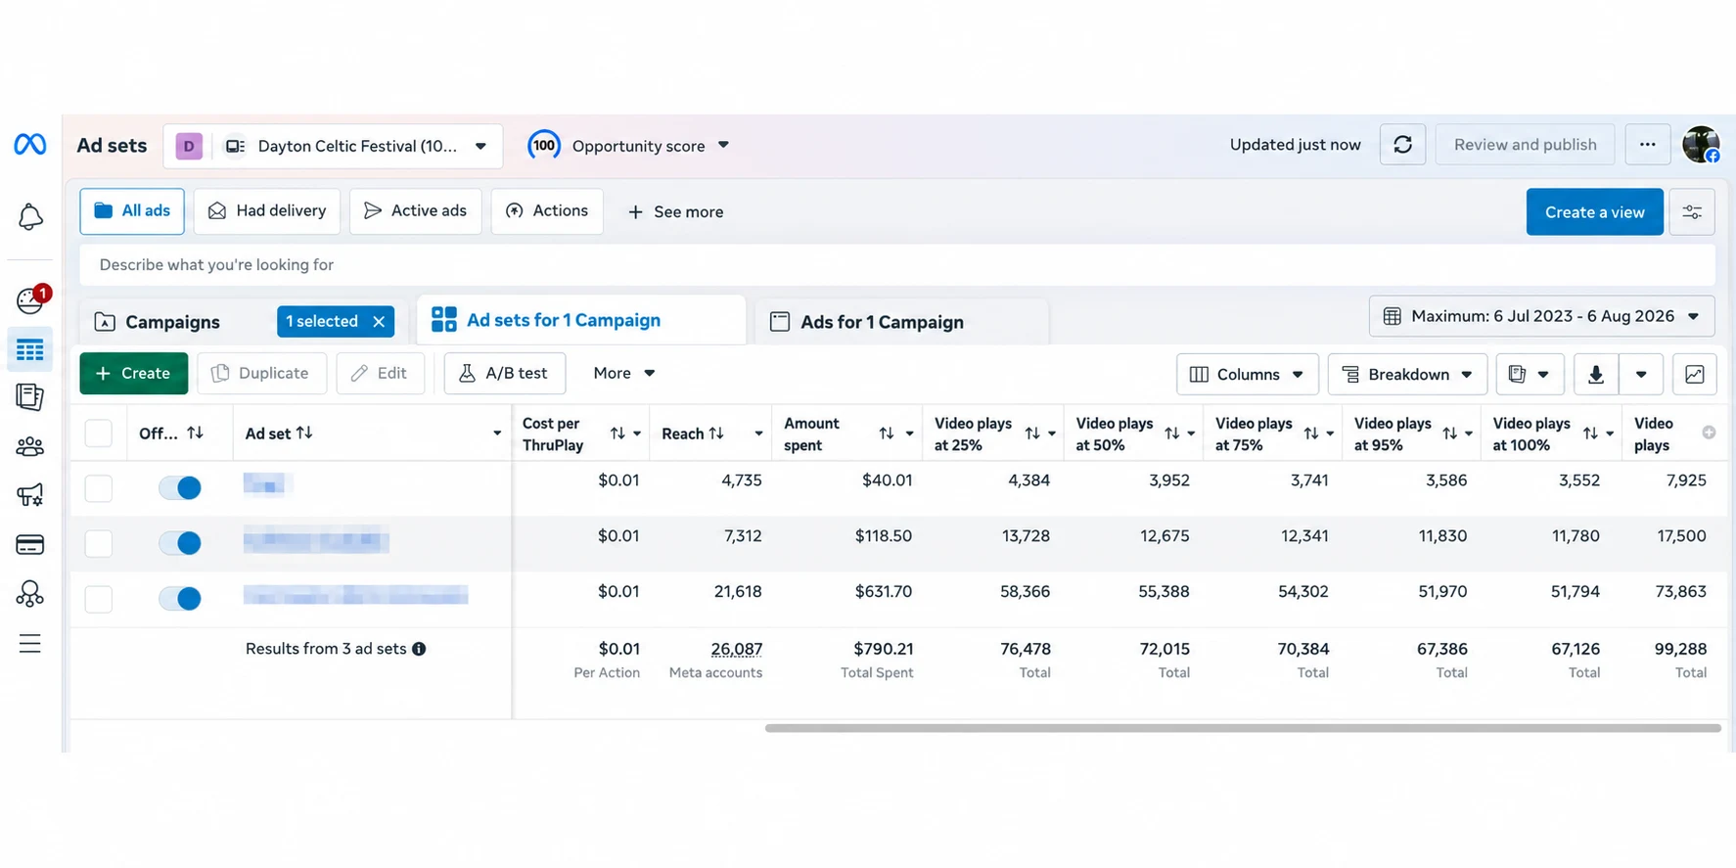Switch to the Campaigns tab
1736x868 pixels.
click(x=172, y=322)
